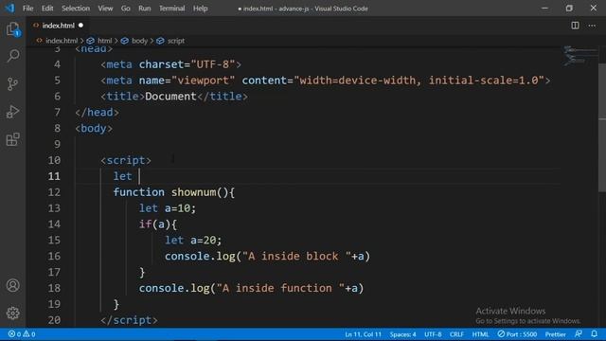Open the Search view icon

tap(12, 56)
